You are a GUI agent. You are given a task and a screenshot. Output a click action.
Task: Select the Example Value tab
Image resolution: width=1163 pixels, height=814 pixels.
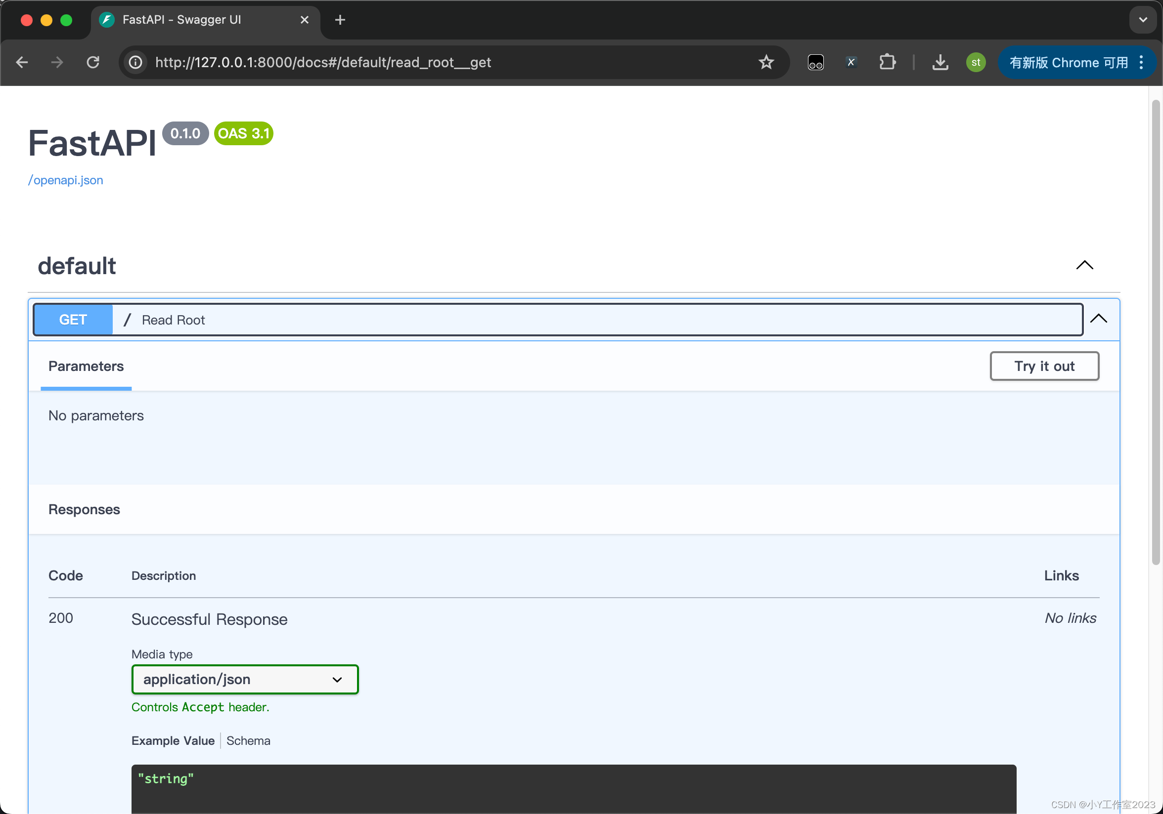pos(173,740)
